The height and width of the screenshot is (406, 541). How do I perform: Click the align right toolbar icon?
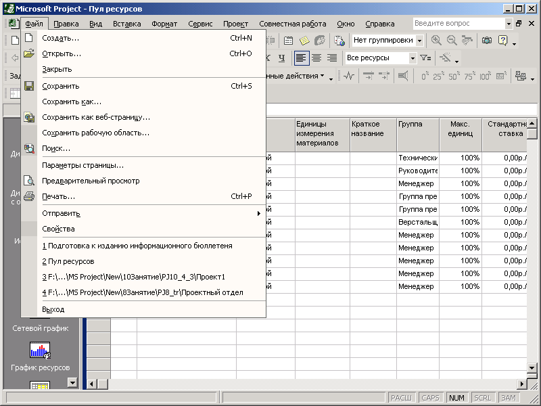pos(332,58)
